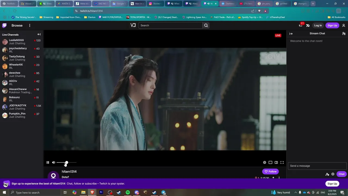Open the Pumpkin_Pim live channel
The image size is (348, 196).
(22, 115)
